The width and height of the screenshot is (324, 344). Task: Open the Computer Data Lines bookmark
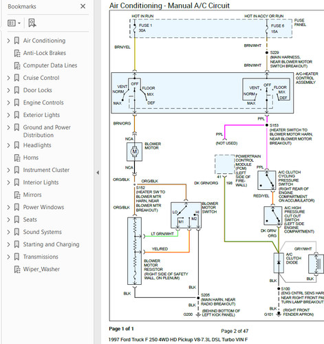[x=50, y=65]
